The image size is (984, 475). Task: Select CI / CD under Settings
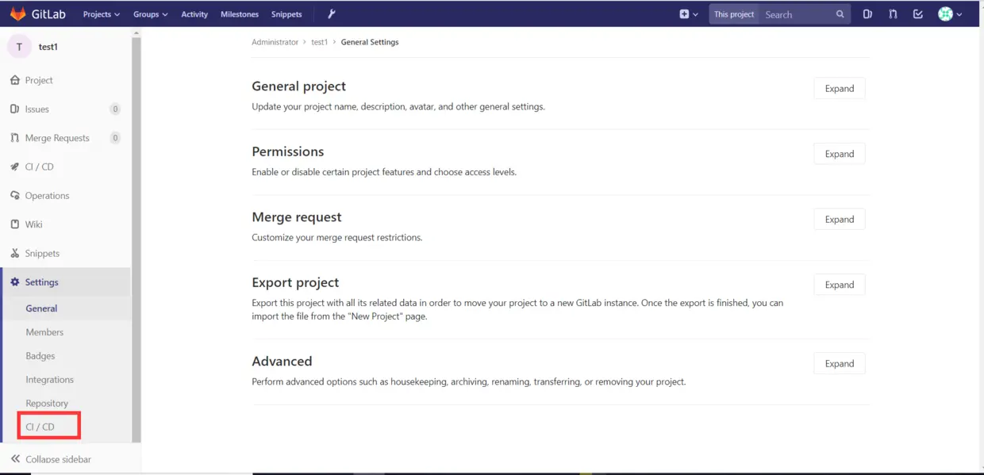[x=40, y=427]
